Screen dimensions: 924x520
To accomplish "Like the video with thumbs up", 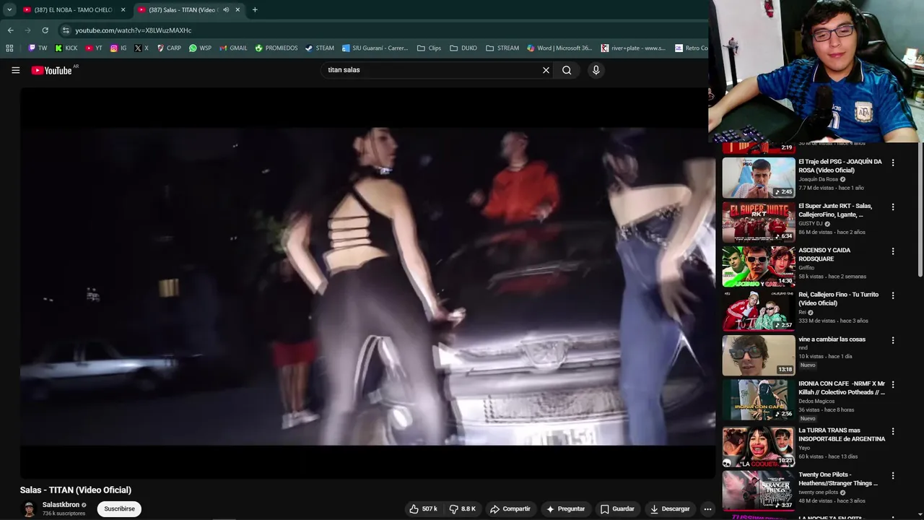I will click(424, 509).
